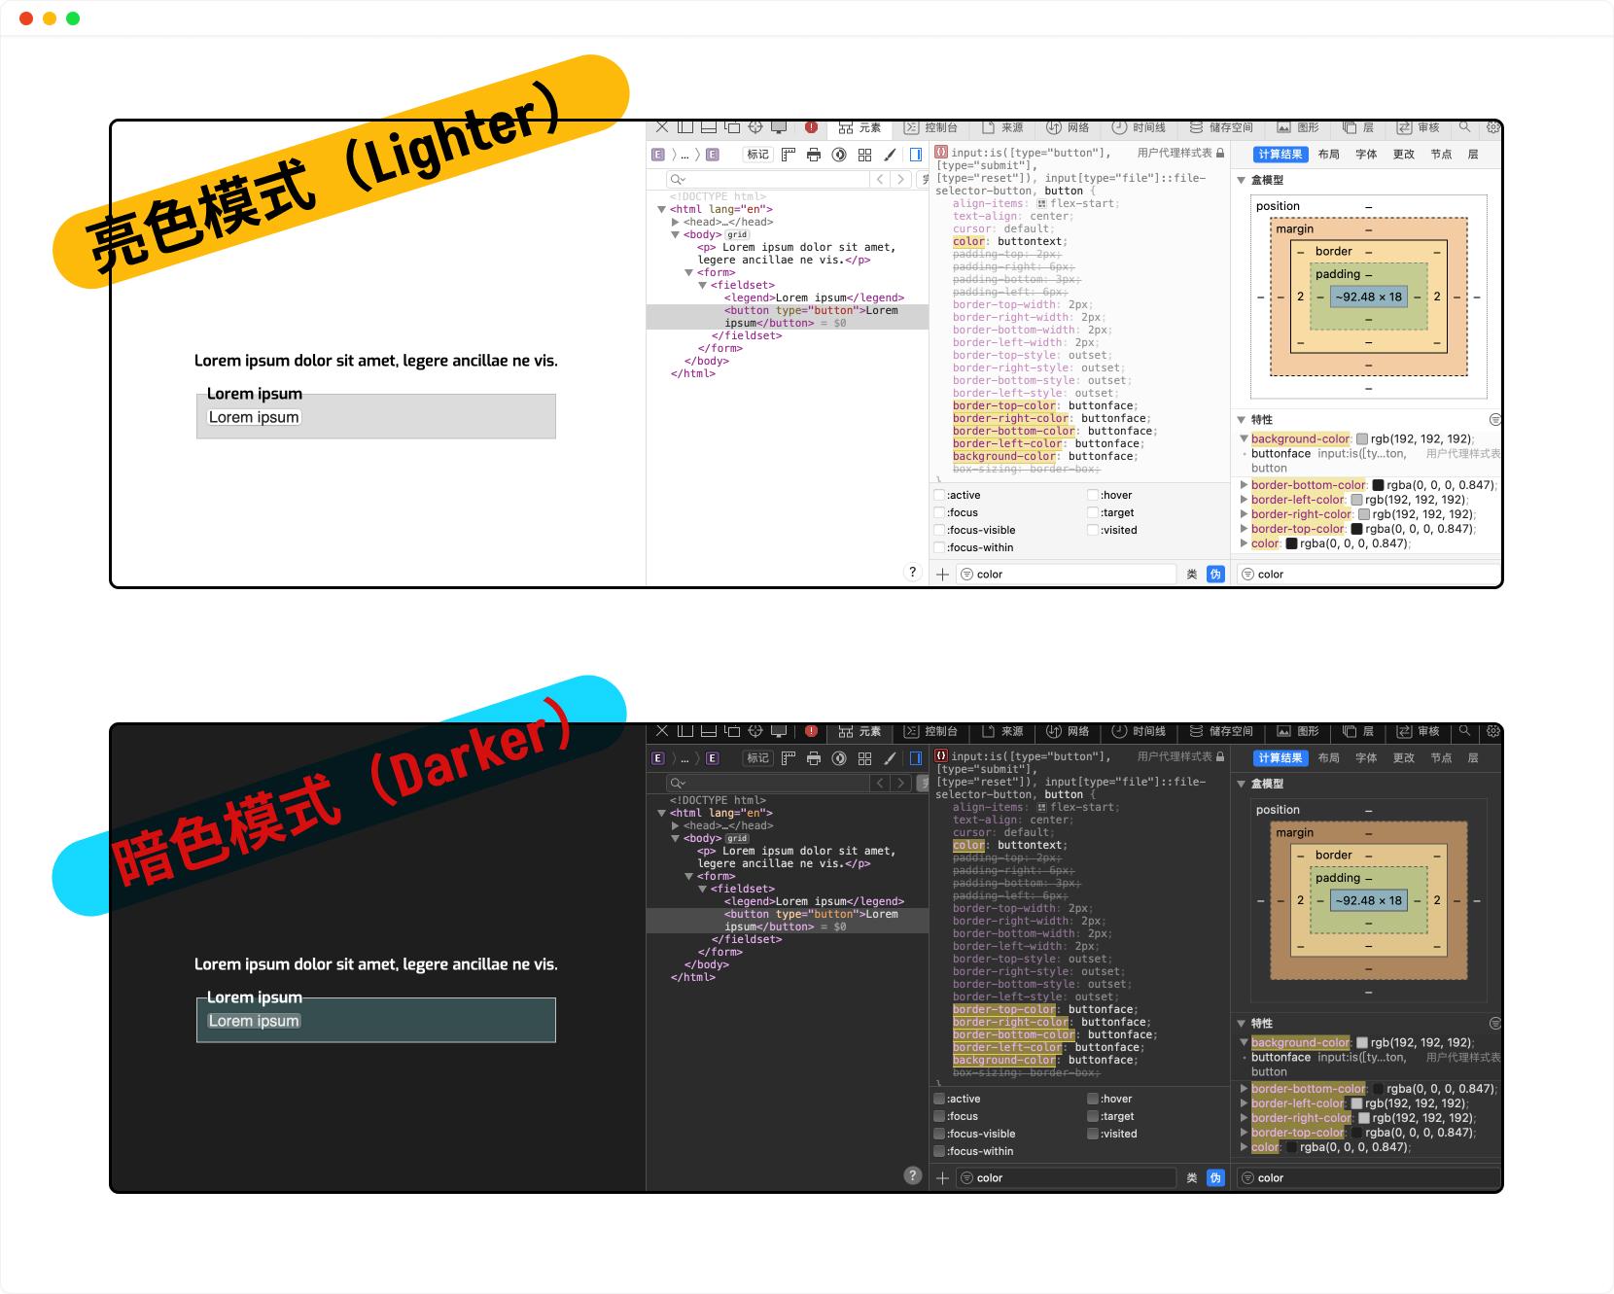Open inspector settings gear in light-mode toolbar
Viewport: 1614px width, 1294px height.
click(1493, 127)
